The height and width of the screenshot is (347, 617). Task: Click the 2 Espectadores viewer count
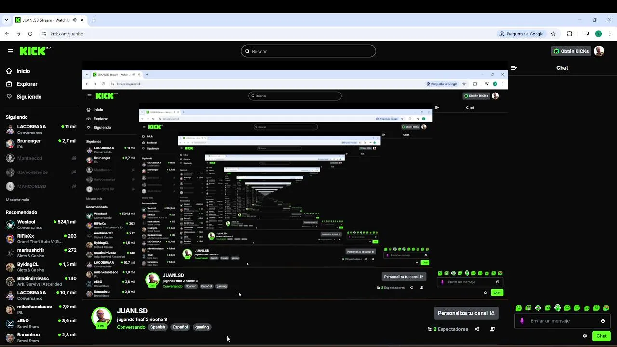point(447,329)
